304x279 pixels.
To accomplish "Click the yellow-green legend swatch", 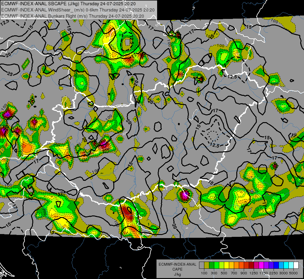I will click(x=221, y=265).
